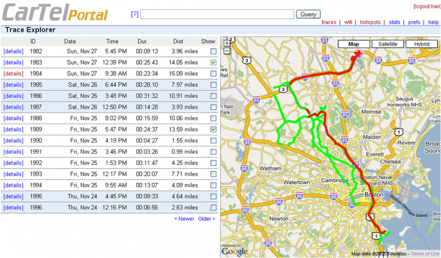Open the help page
The height and width of the screenshot is (258, 441).
(433, 22)
